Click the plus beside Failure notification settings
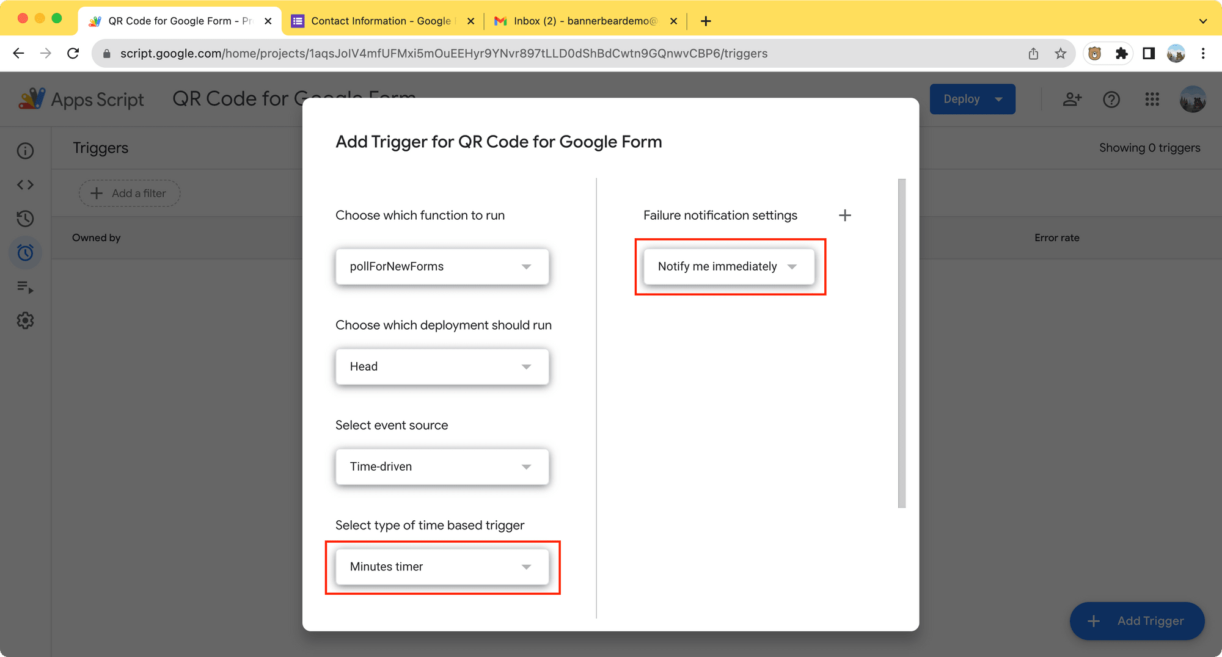1222x657 pixels. (x=845, y=215)
